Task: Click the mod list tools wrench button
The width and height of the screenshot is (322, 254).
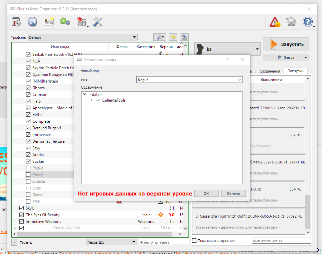Action: point(160,37)
